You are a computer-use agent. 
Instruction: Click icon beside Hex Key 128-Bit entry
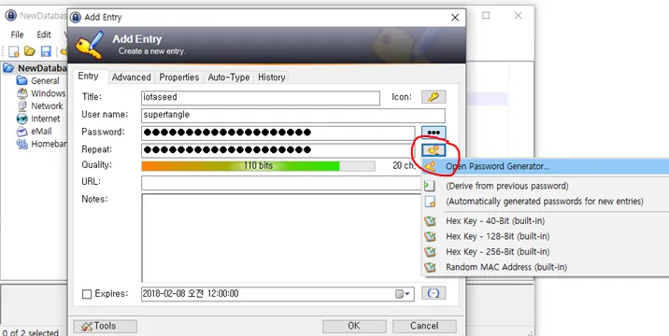click(x=430, y=237)
